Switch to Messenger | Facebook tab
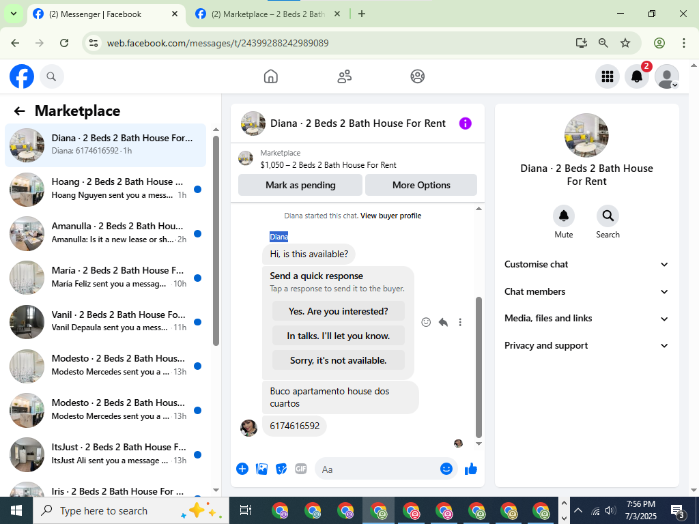Viewport: 699px width, 524px height. coord(106,14)
